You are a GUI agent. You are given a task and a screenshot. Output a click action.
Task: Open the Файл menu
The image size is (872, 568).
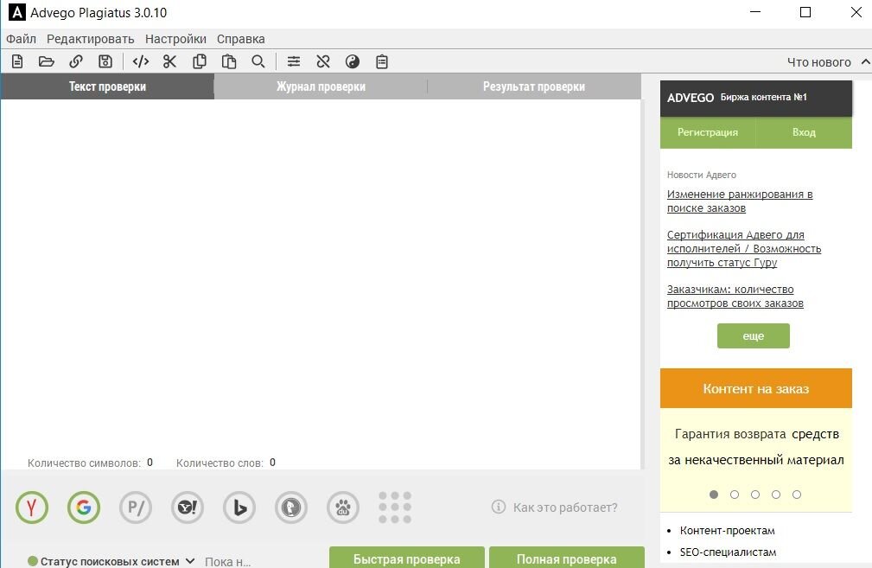(x=21, y=39)
